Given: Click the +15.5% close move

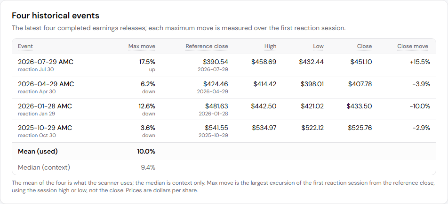Looking at the screenshot, I should pos(420,62).
